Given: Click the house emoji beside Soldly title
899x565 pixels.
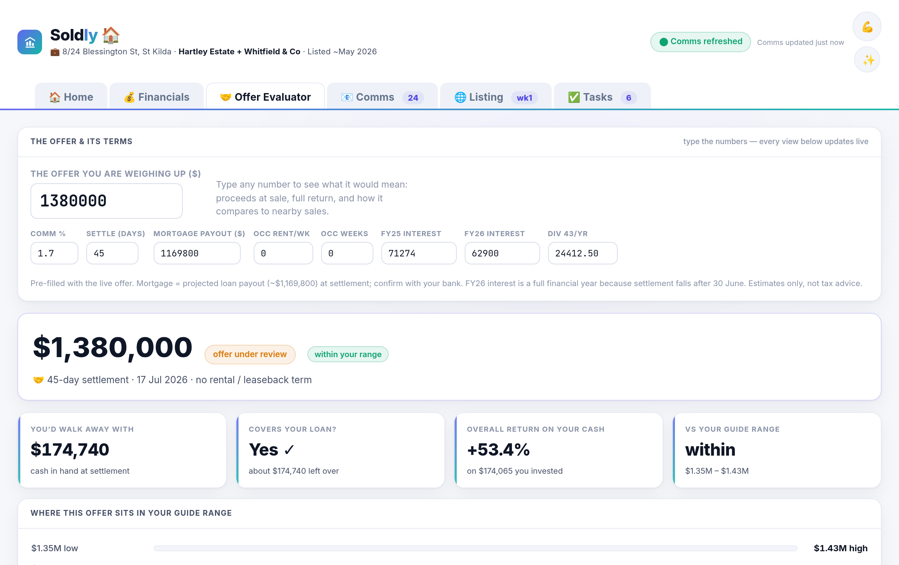Looking at the screenshot, I should point(111,35).
